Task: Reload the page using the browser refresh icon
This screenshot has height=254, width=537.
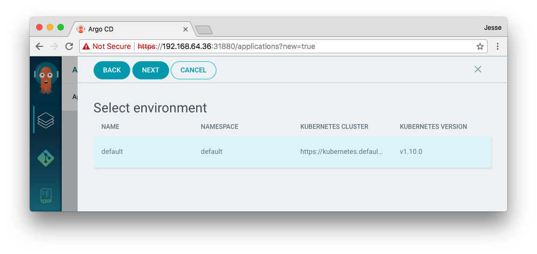Action: point(69,46)
